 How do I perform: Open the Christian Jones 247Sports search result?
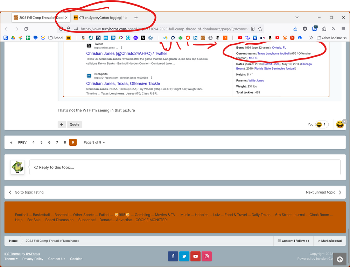click(x=123, y=84)
